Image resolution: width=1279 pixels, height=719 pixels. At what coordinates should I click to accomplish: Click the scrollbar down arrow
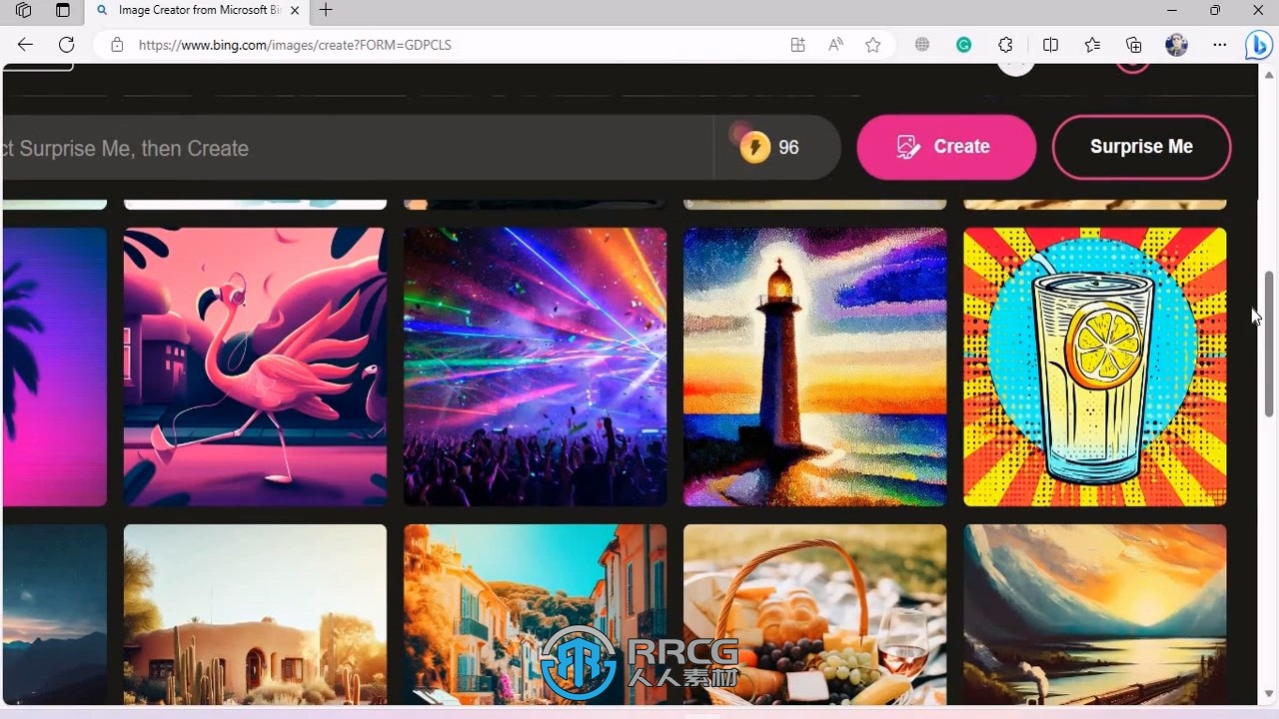(x=1269, y=694)
